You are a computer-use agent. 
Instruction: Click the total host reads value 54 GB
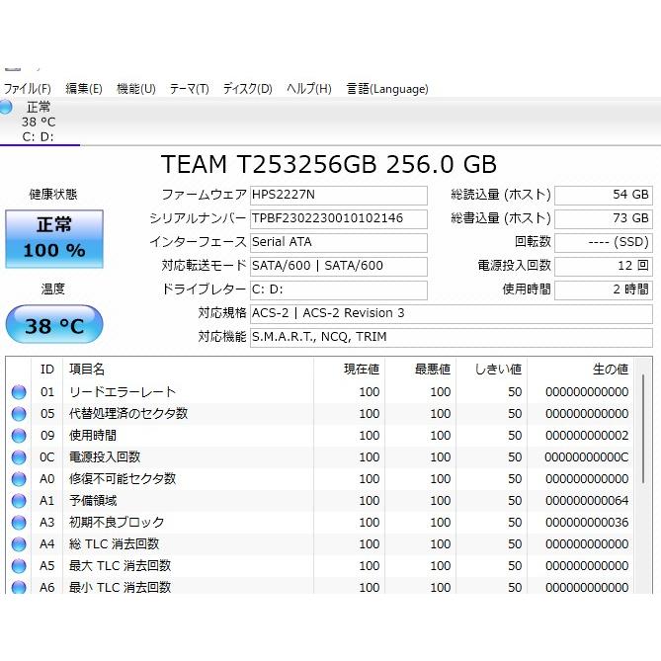(x=604, y=196)
